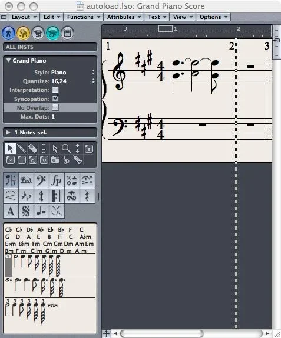Viewport: 281px width, 338px height.
Task: Open the Accents and fermata partbox group
Action: click(x=87, y=180)
